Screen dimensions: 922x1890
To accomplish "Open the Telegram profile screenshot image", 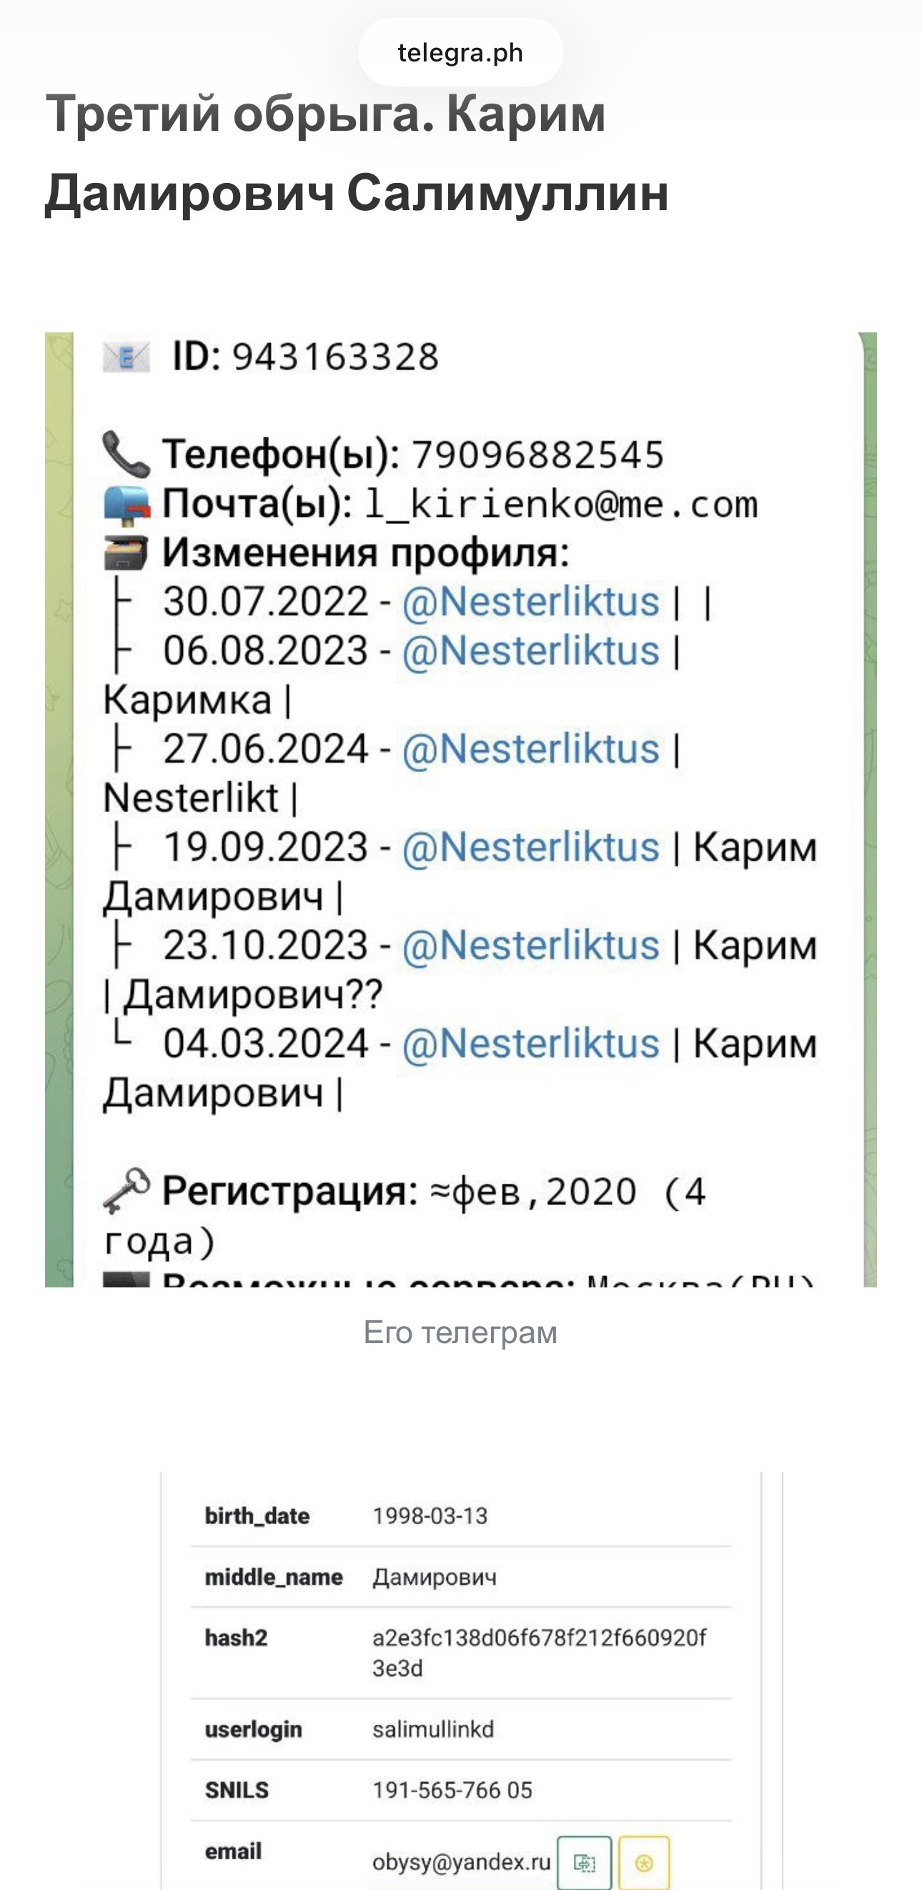I will tap(460, 809).
